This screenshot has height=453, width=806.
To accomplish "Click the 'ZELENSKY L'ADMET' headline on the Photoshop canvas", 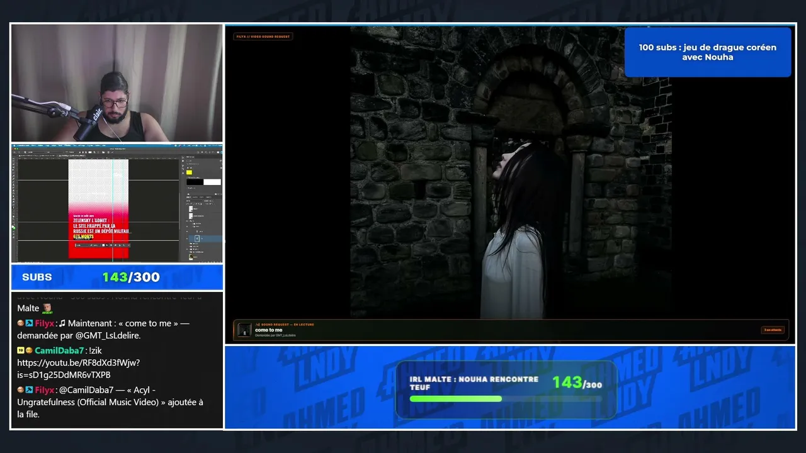I will click(x=92, y=220).
